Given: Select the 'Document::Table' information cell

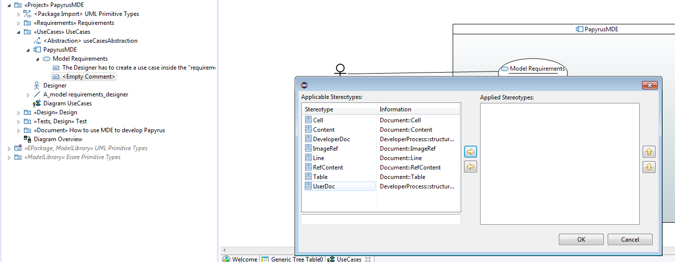Looking at the screenshot, I should pyautogui.click(x=402, y=177).
